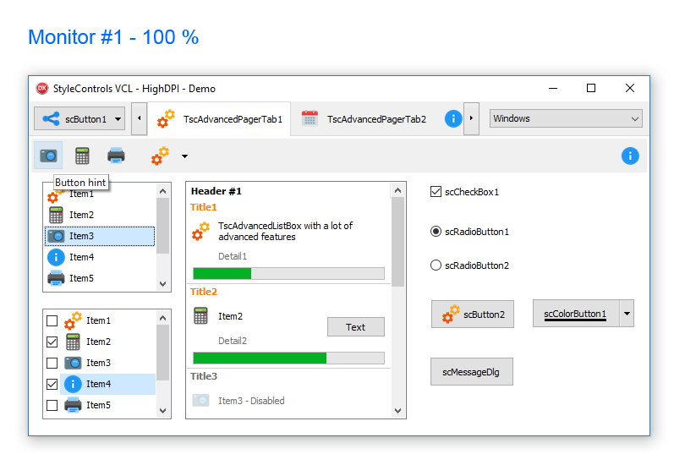Image resolution: width=685 pixels, height=465 pixels.
Task: Select Item2 text in advanced list box
Action: 231,316
